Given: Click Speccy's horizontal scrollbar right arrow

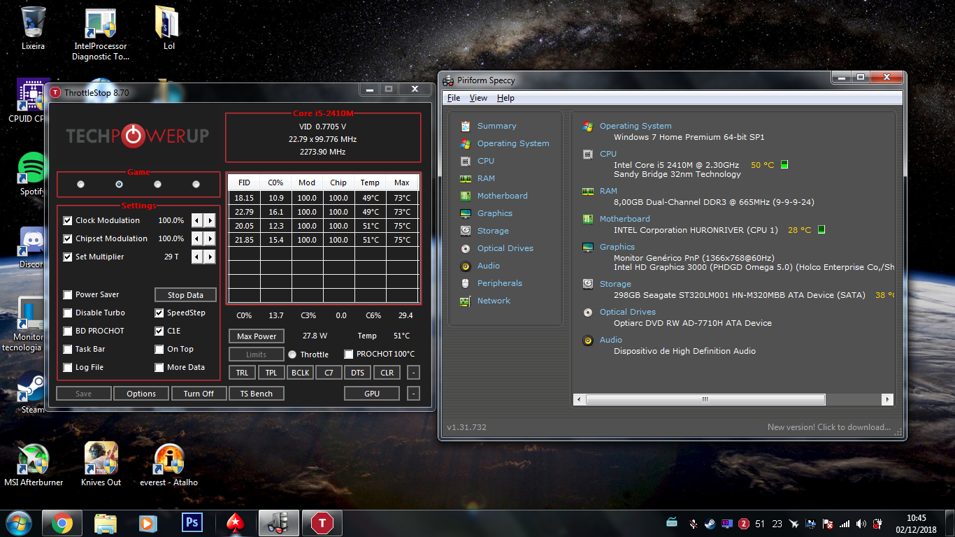Looking at the screenshot, I should (x=887, y=400).
